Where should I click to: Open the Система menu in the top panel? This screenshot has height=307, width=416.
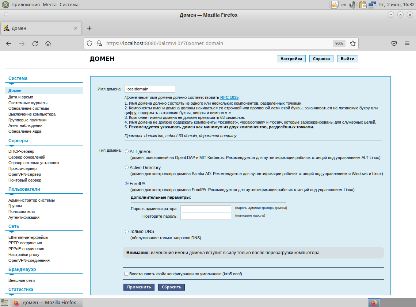tap(69, 4)
